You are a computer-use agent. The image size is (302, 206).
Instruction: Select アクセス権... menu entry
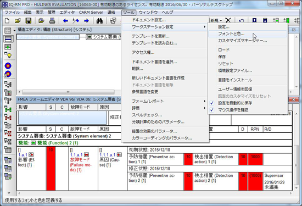tap(165, 52)
